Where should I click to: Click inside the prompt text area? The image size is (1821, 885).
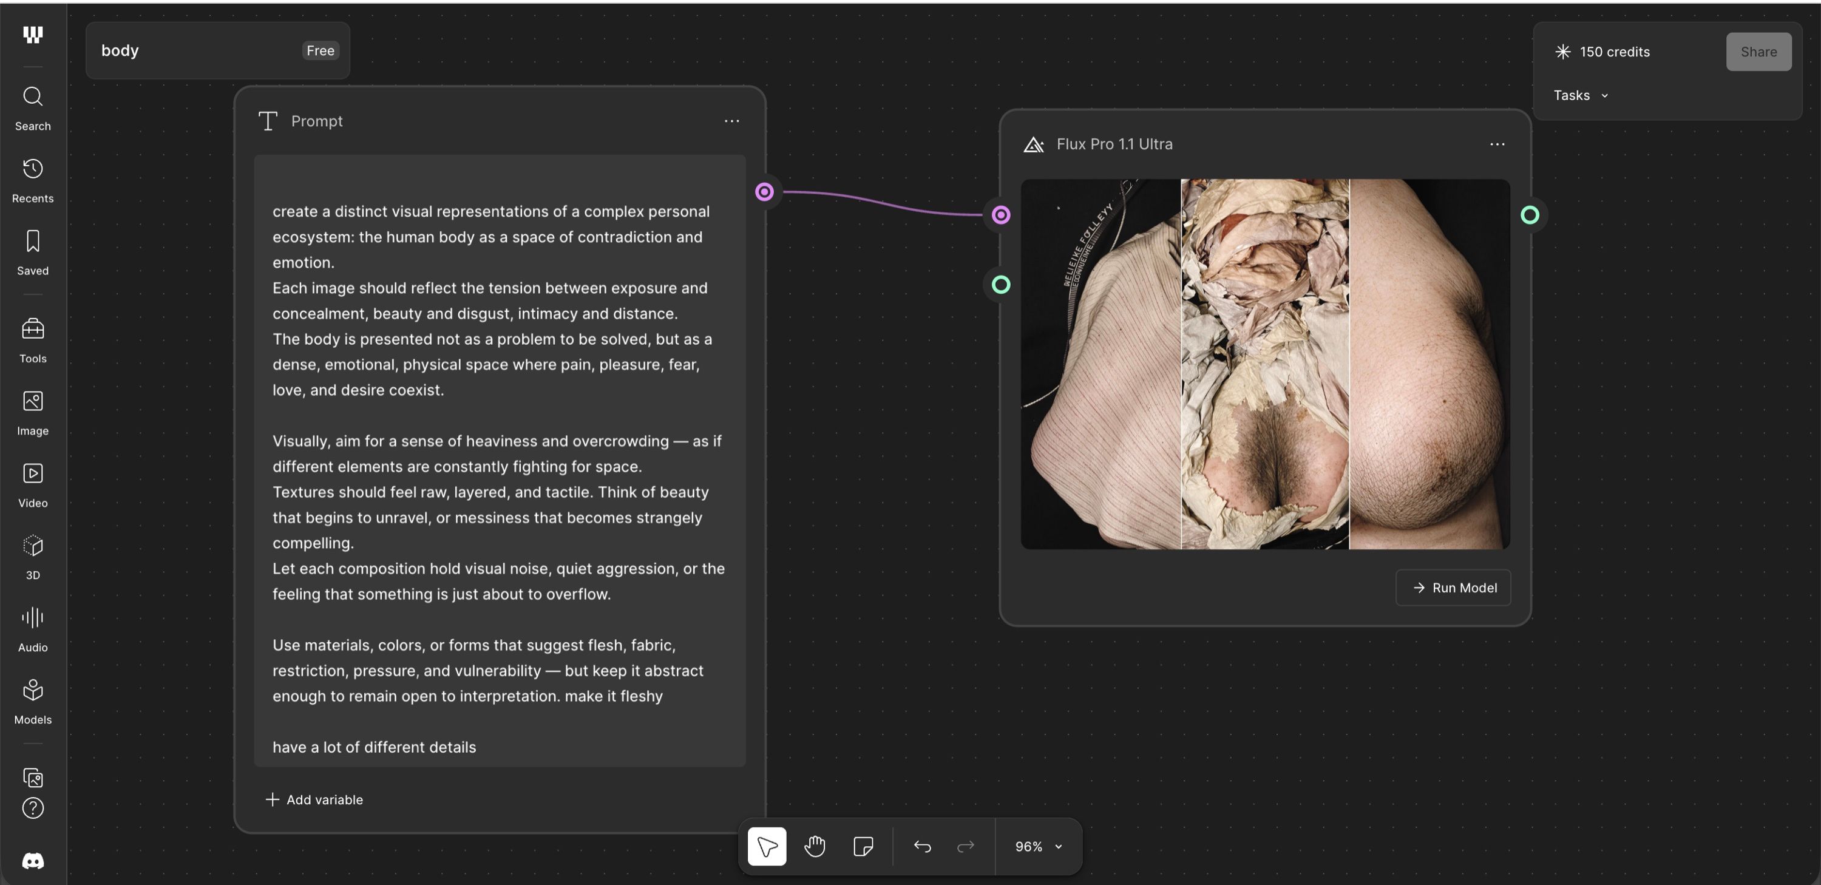[500, 460]
